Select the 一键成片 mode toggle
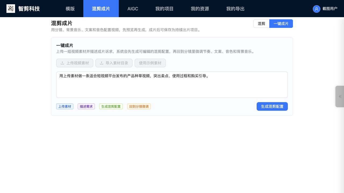 pos(281,24)
